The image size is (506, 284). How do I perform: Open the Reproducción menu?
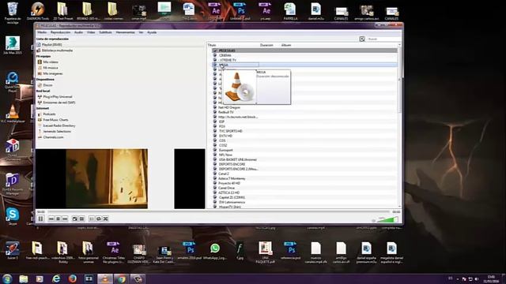[60, 32]
